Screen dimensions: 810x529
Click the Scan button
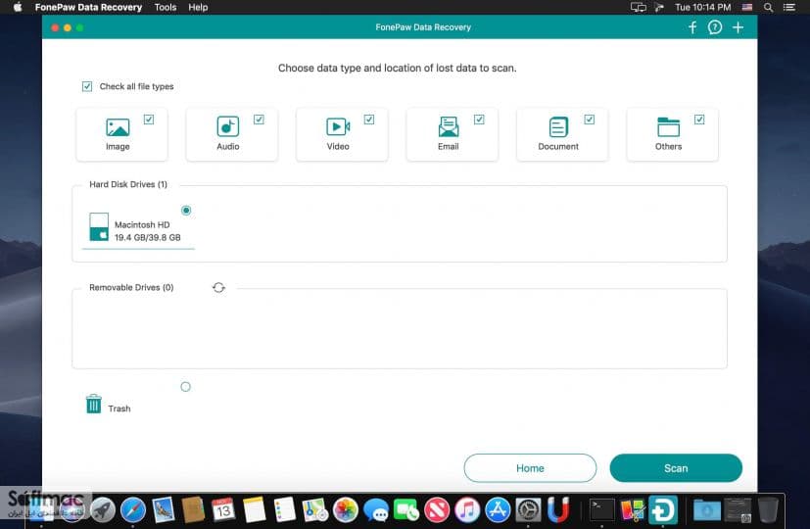click(676, 468)
